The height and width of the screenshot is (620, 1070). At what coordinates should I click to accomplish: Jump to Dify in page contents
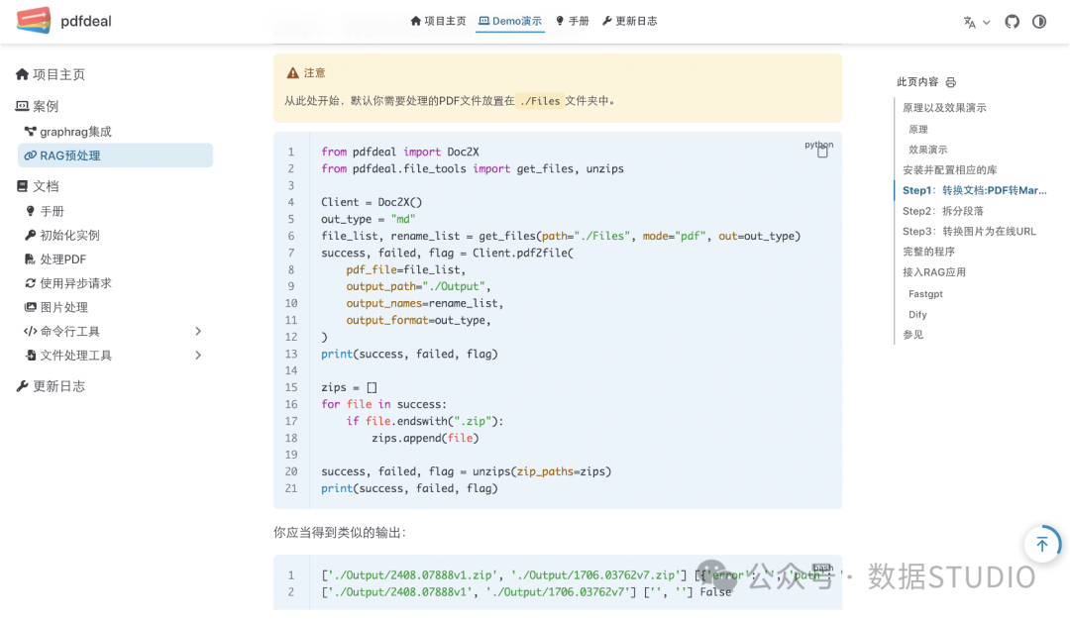point(917,314)
